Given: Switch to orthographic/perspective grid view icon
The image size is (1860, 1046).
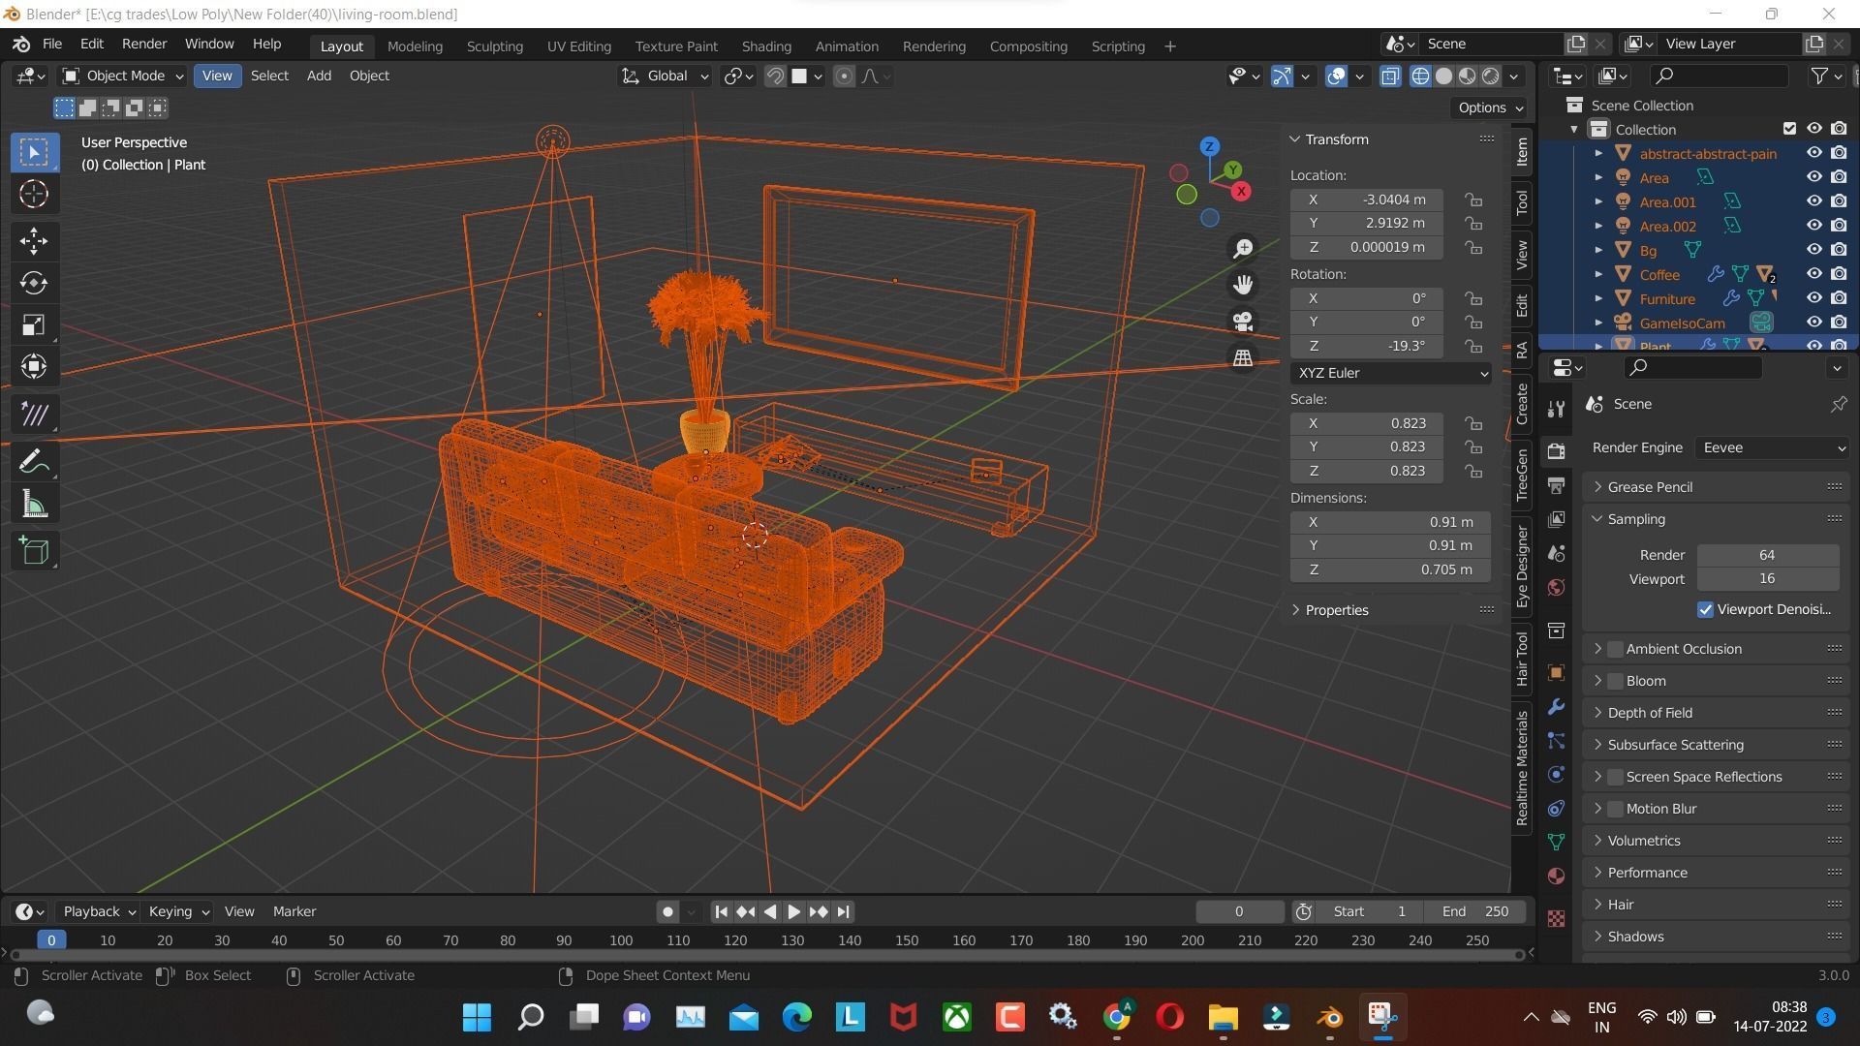Looking at the screenshot, I should tap(1243, 358).
